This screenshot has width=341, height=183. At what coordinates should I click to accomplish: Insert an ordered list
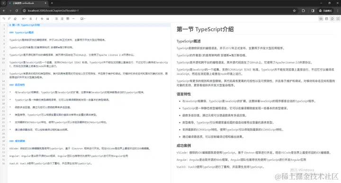click(x=62, y=18)
